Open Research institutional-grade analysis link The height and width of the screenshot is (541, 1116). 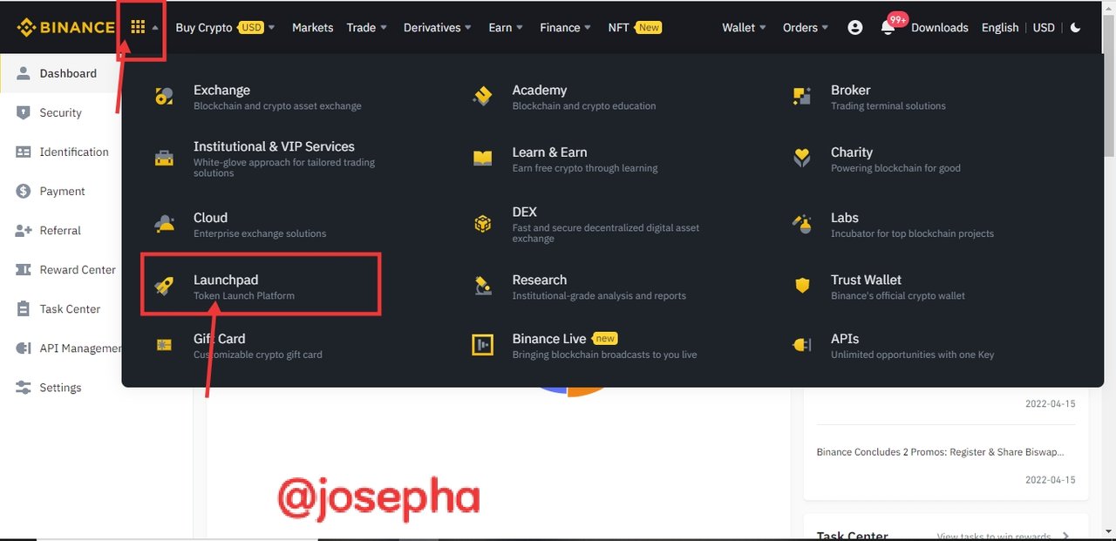(599, 287)
